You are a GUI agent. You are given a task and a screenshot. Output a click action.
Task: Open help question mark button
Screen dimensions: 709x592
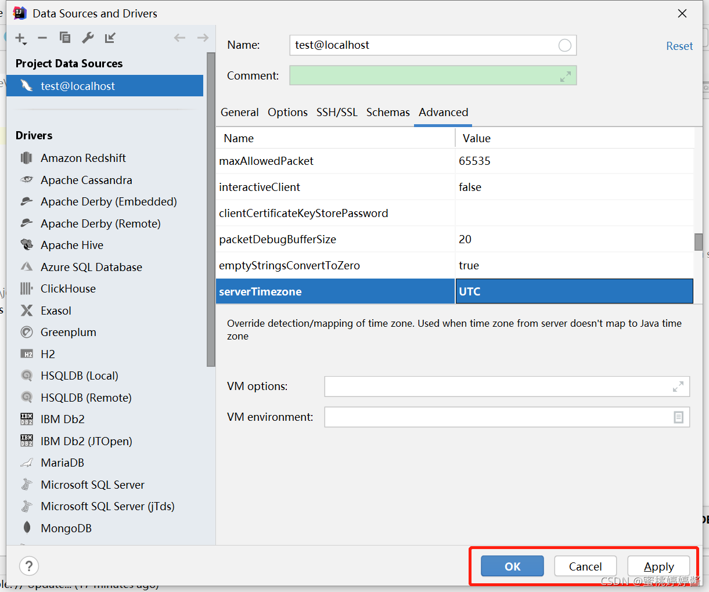pos(29,565)
